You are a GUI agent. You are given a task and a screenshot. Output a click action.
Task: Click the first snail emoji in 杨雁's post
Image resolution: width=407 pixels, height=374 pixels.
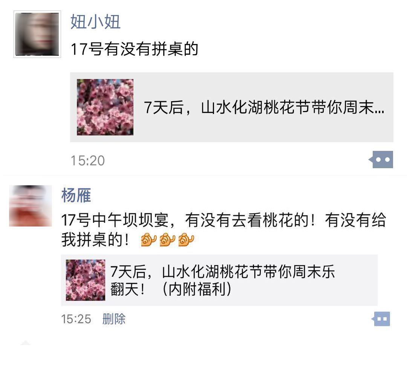[148, 239]
